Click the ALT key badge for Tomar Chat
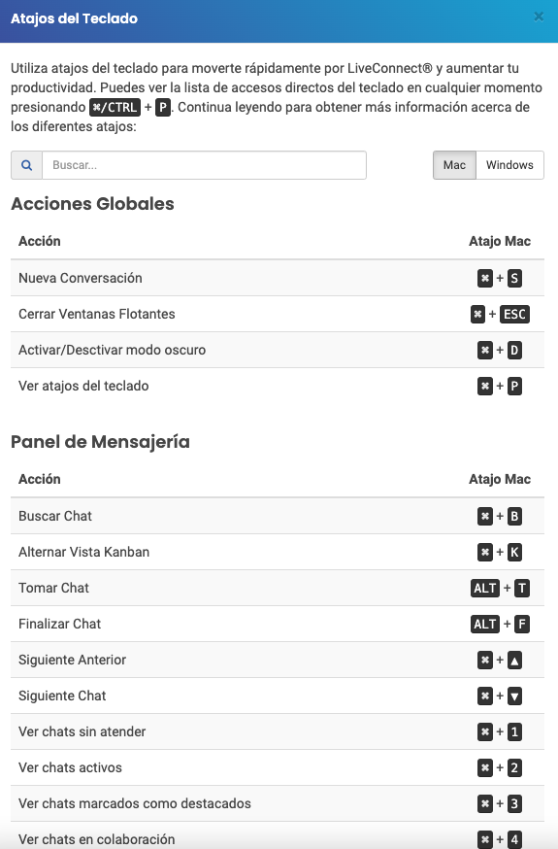 point(485,588)
